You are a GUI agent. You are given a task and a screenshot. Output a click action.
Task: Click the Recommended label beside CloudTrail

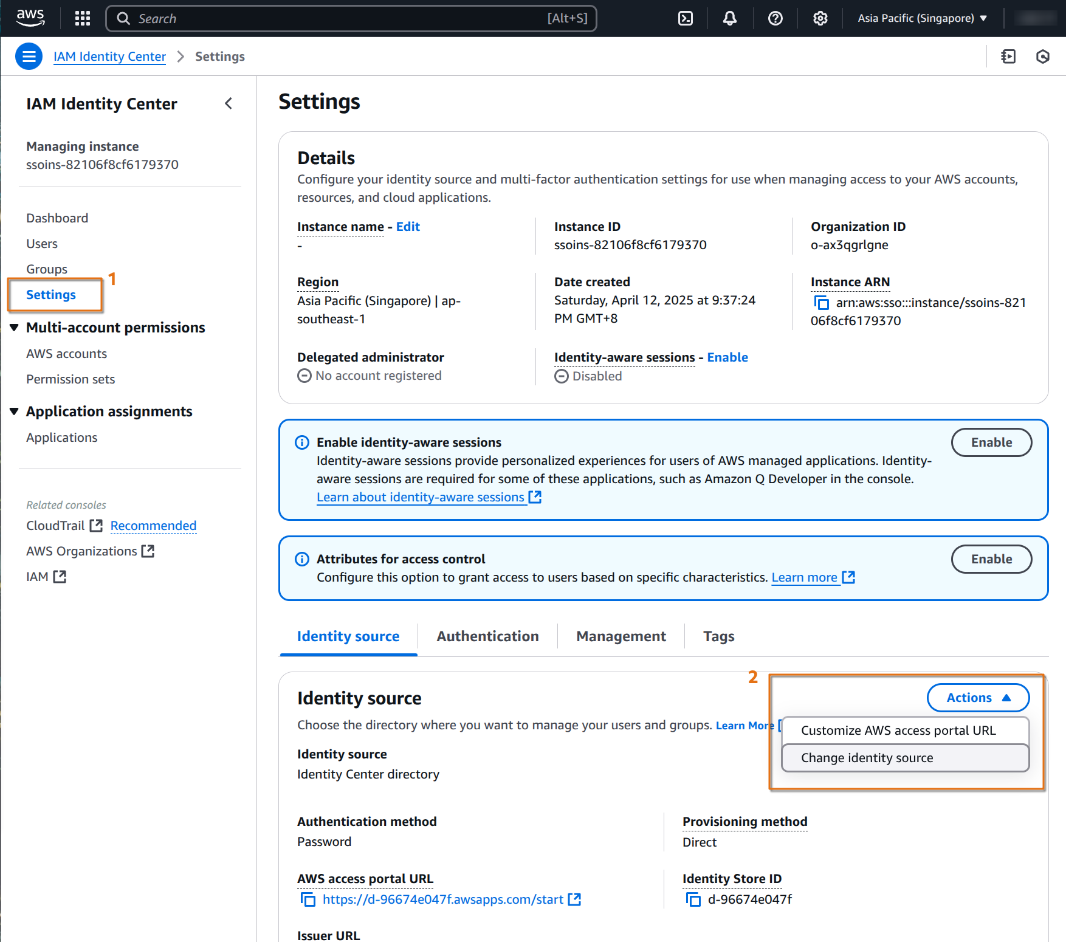[x=153, y=526]
